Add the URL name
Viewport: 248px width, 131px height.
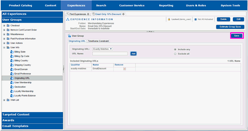[134, 53]
